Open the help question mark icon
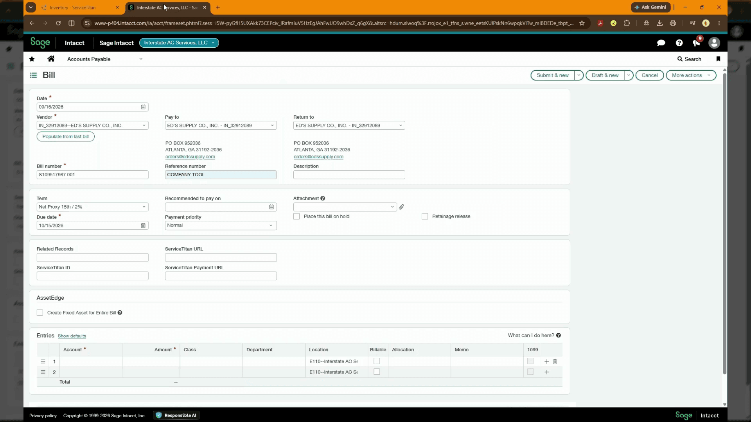 (x=679, y=43)
